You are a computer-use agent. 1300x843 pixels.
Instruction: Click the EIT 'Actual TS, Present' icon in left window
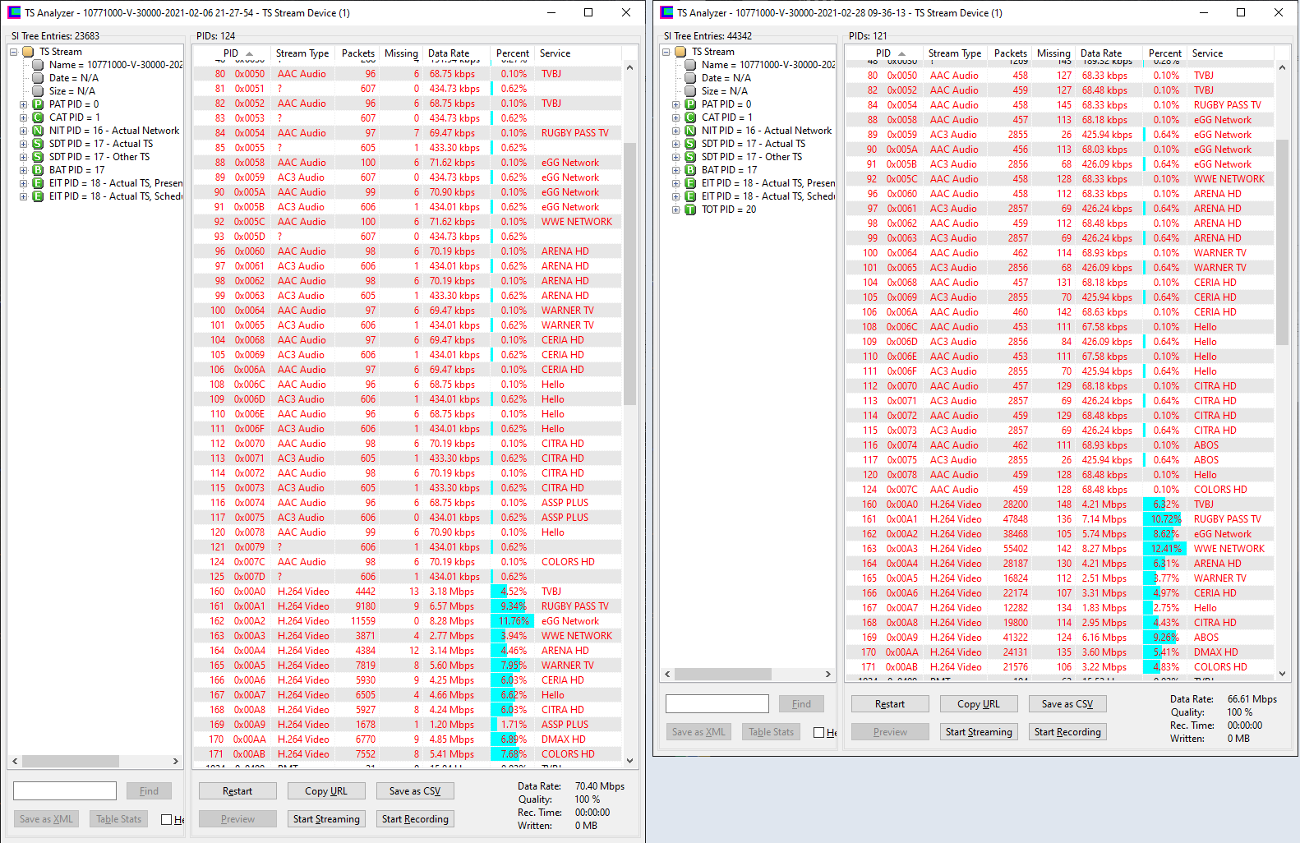pyautogui.click(x=38, y=183)
